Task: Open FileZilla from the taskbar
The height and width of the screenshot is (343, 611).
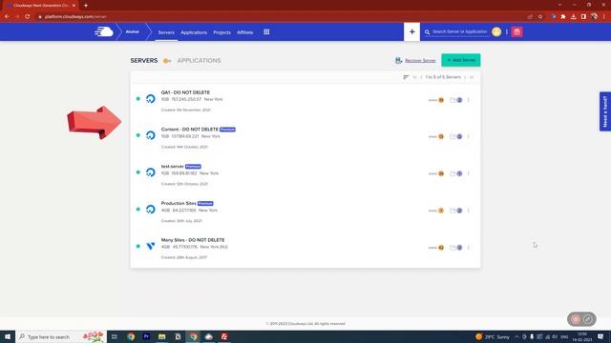Action: coord(224,336)
